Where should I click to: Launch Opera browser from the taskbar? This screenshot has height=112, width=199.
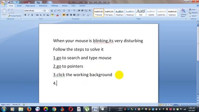click(71, 109)
